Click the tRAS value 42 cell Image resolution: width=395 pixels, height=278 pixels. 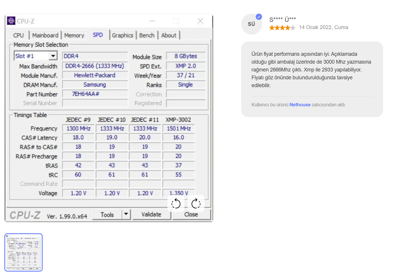point(78,165)
